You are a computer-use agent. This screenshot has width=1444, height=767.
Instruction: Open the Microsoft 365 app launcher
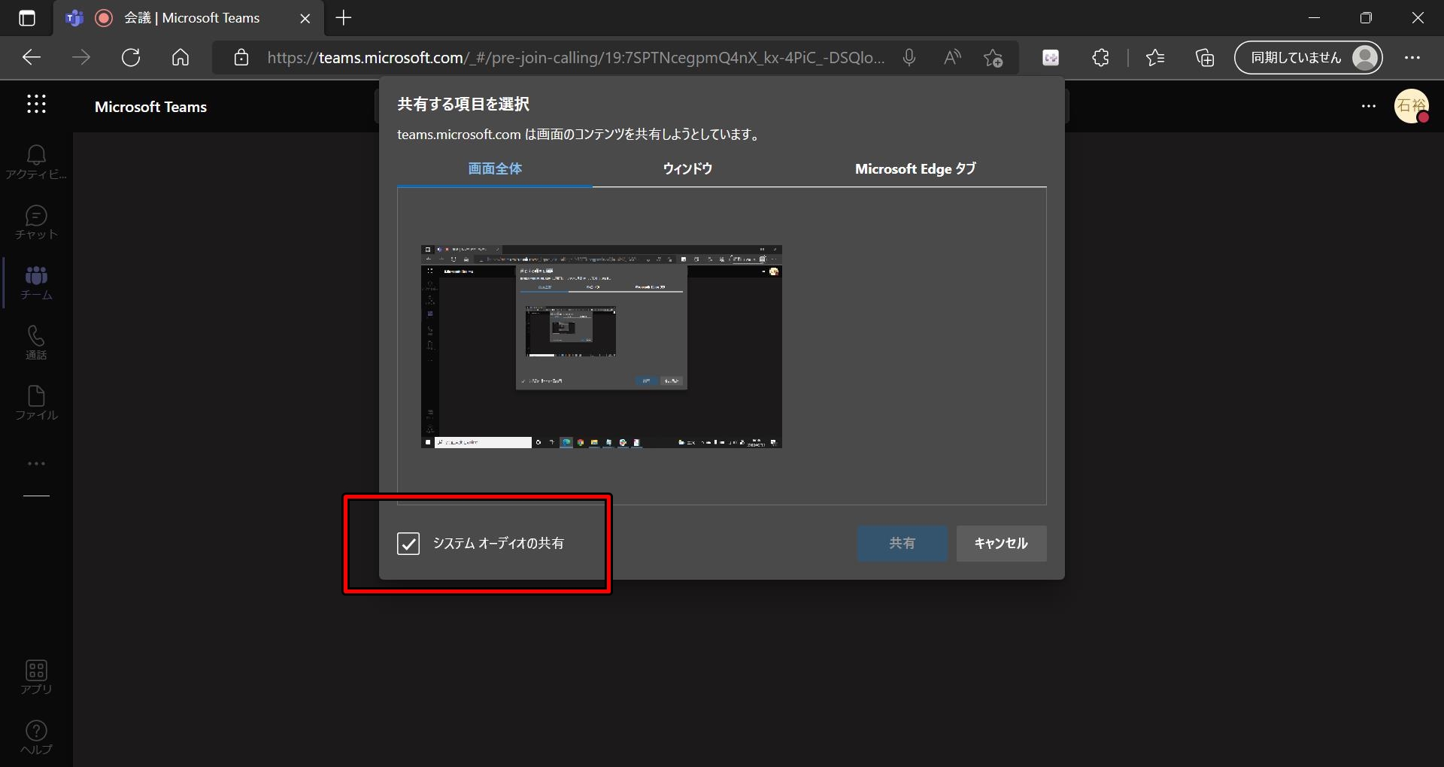(x=35, y=105)
